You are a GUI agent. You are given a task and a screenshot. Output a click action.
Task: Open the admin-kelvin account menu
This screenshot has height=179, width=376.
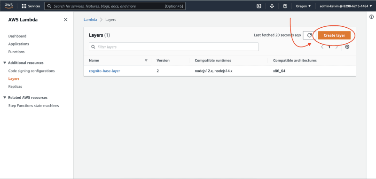(345, 6)
